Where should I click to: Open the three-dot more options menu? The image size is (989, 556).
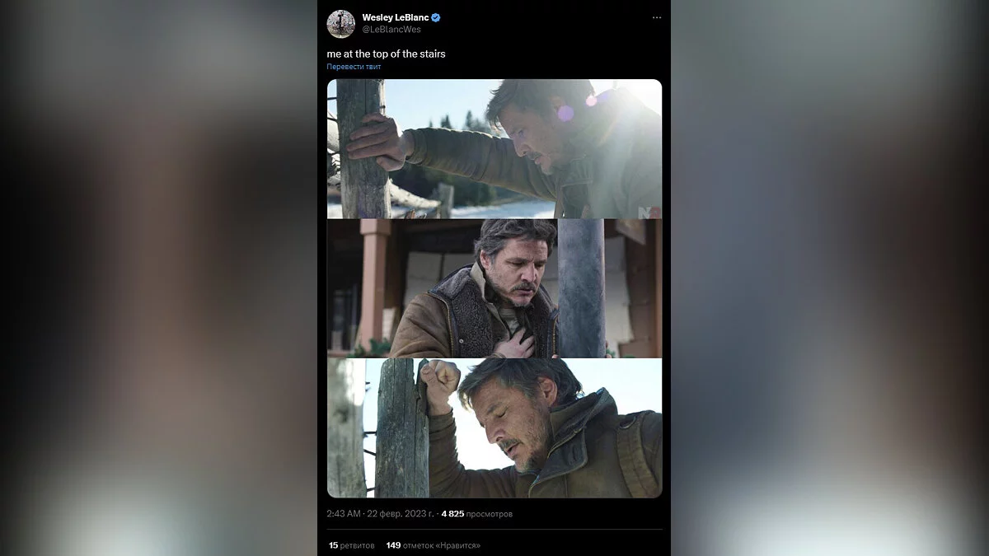coord(656,17)
